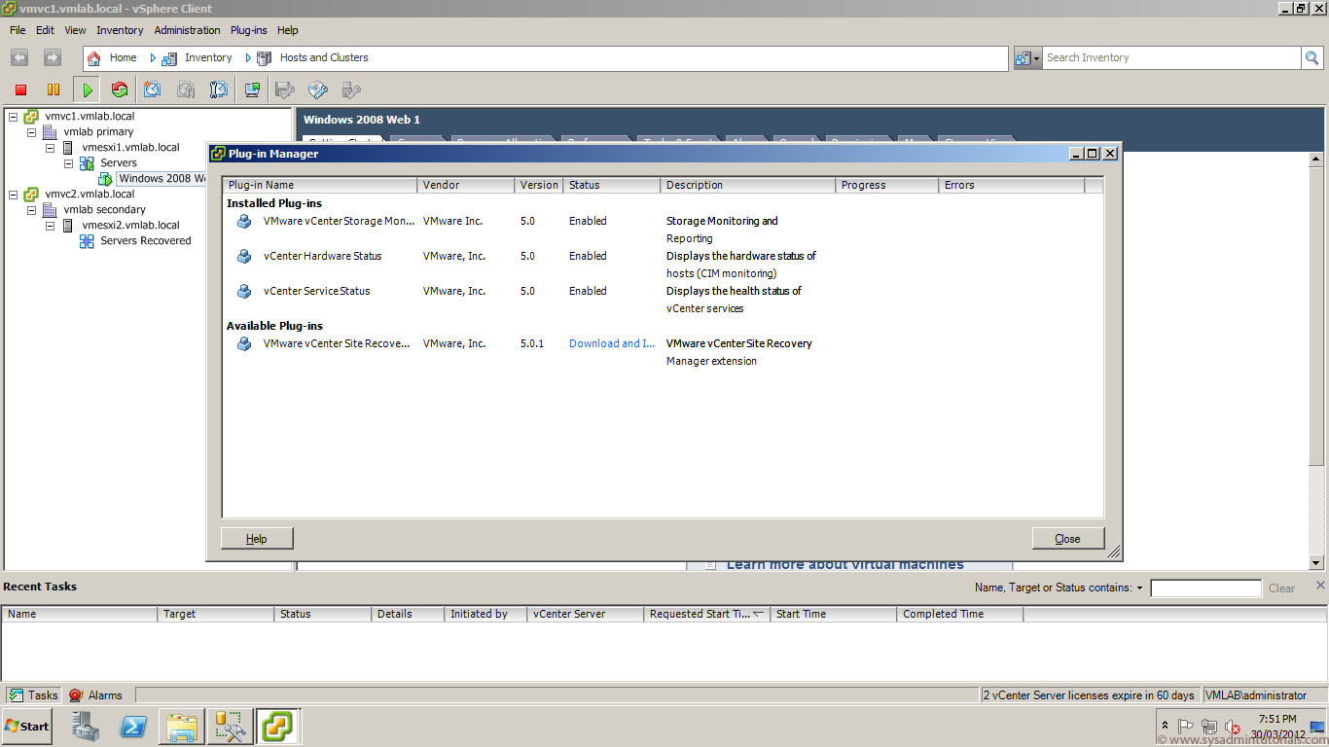
Task: Click the green Power On toolbar icon
Action: click(88, 89)
